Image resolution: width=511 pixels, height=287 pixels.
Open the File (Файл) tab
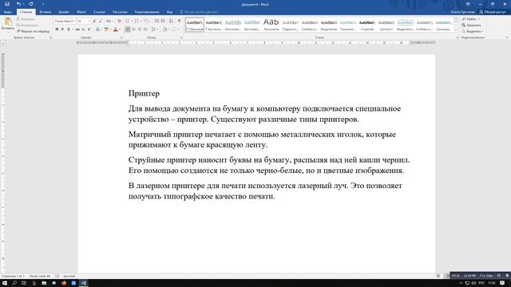pos(8,12)
